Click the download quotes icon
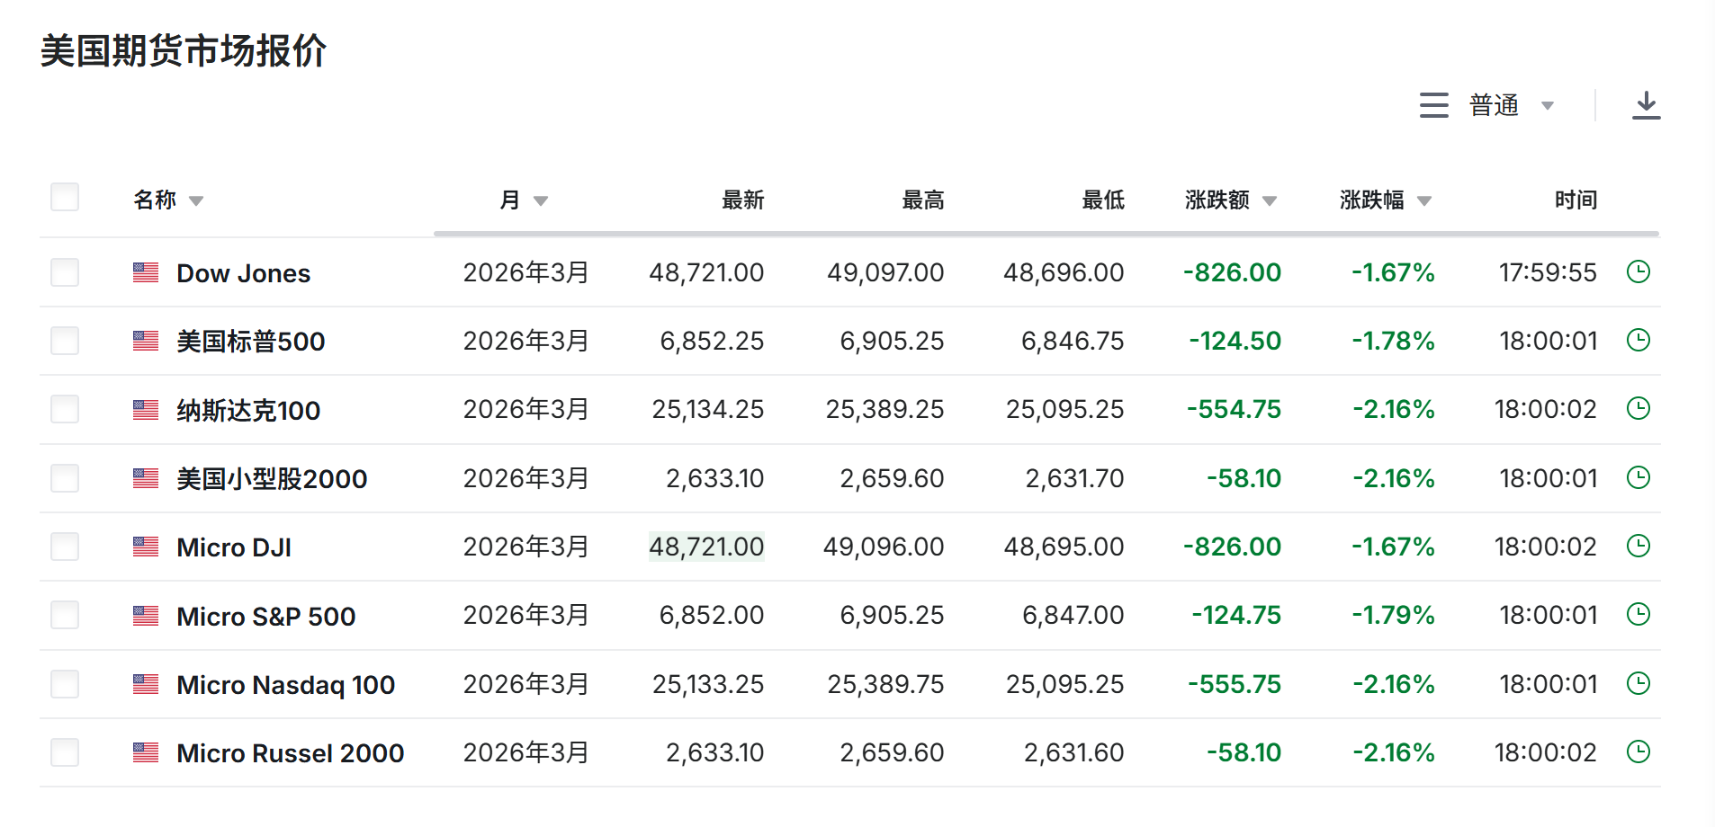Image resolution: width=1715 pixels, height=827 pixels. tap(1648, 104)
